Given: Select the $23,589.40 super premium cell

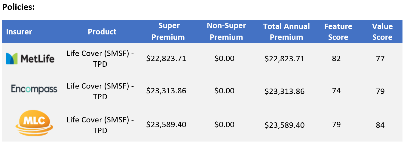Looking at the screenshot, I should (x=166, y=124).
